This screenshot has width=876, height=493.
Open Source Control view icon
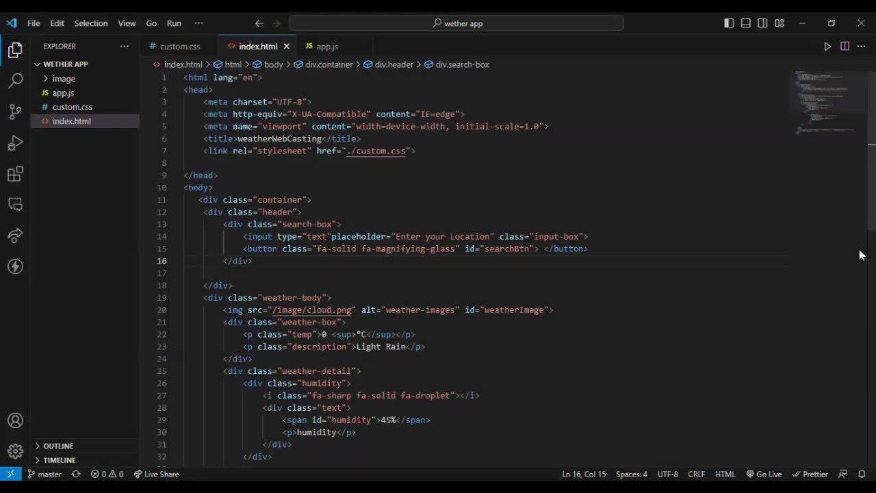point(15,112)
